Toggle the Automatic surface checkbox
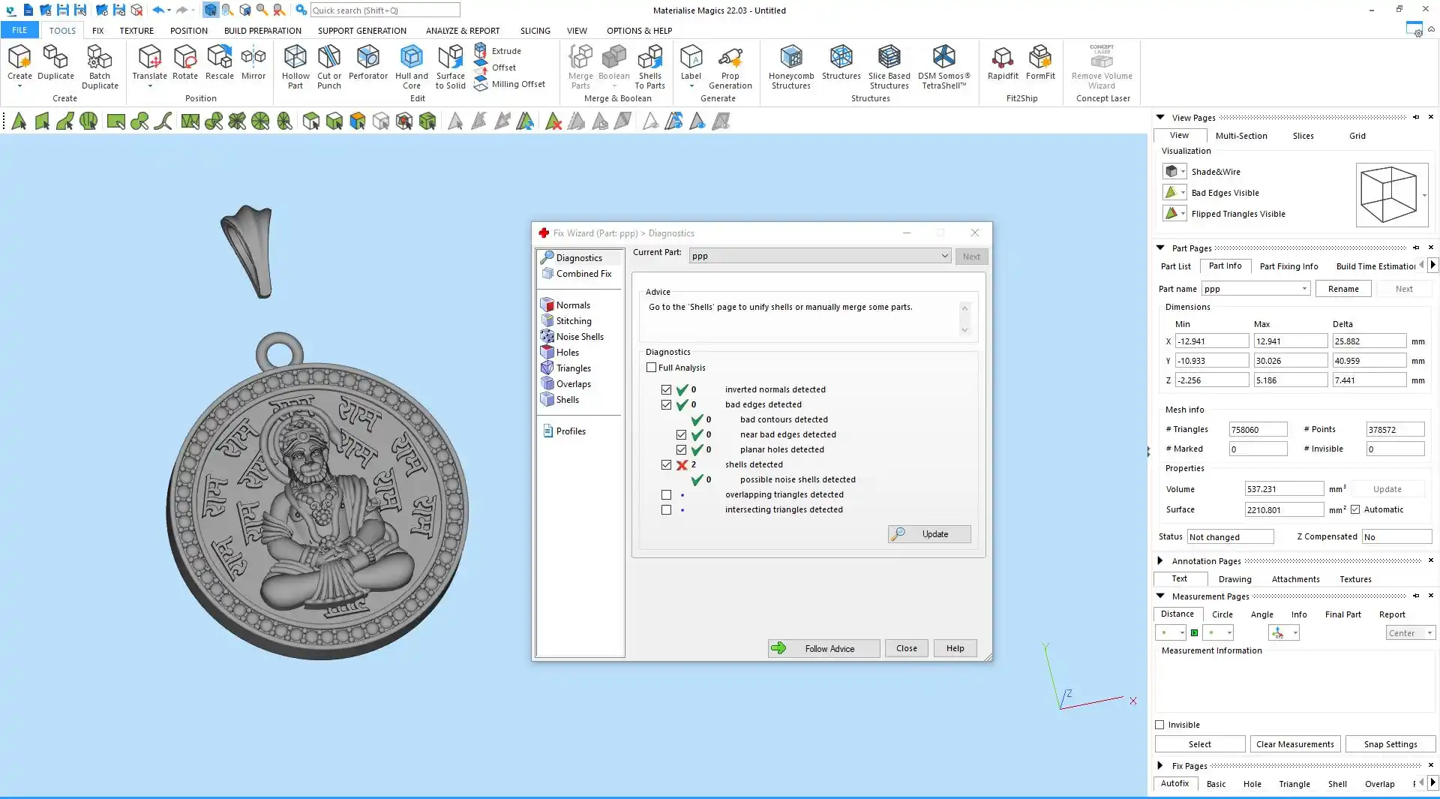The width and height of the screenshot is (1440, 799). click(1355, 510)
